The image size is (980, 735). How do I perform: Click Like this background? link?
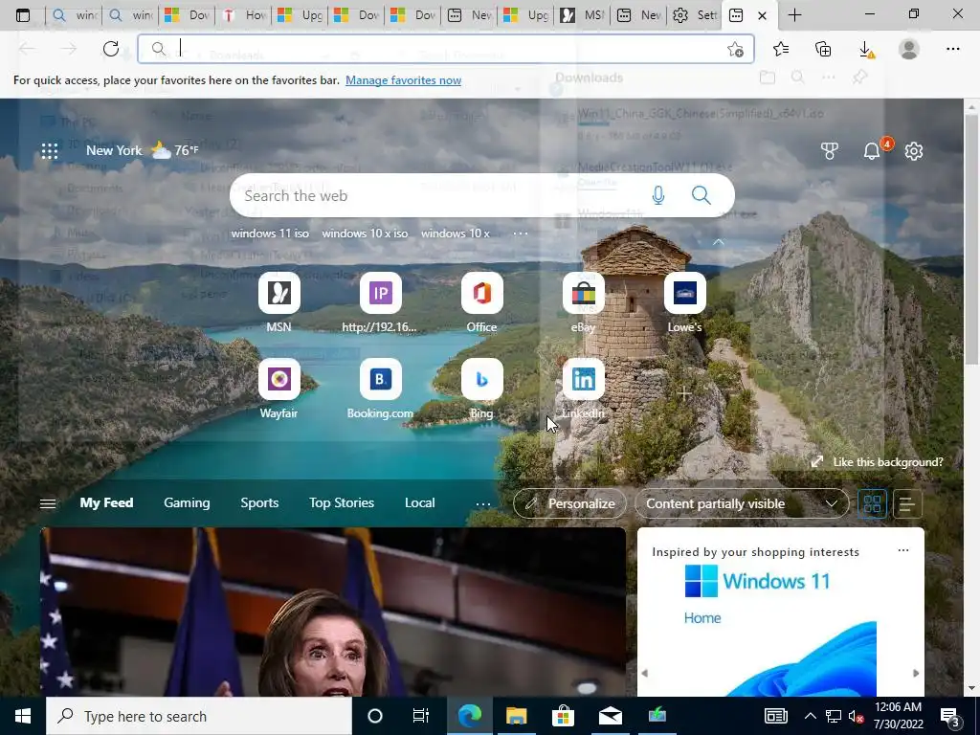(x=887, y=462)
